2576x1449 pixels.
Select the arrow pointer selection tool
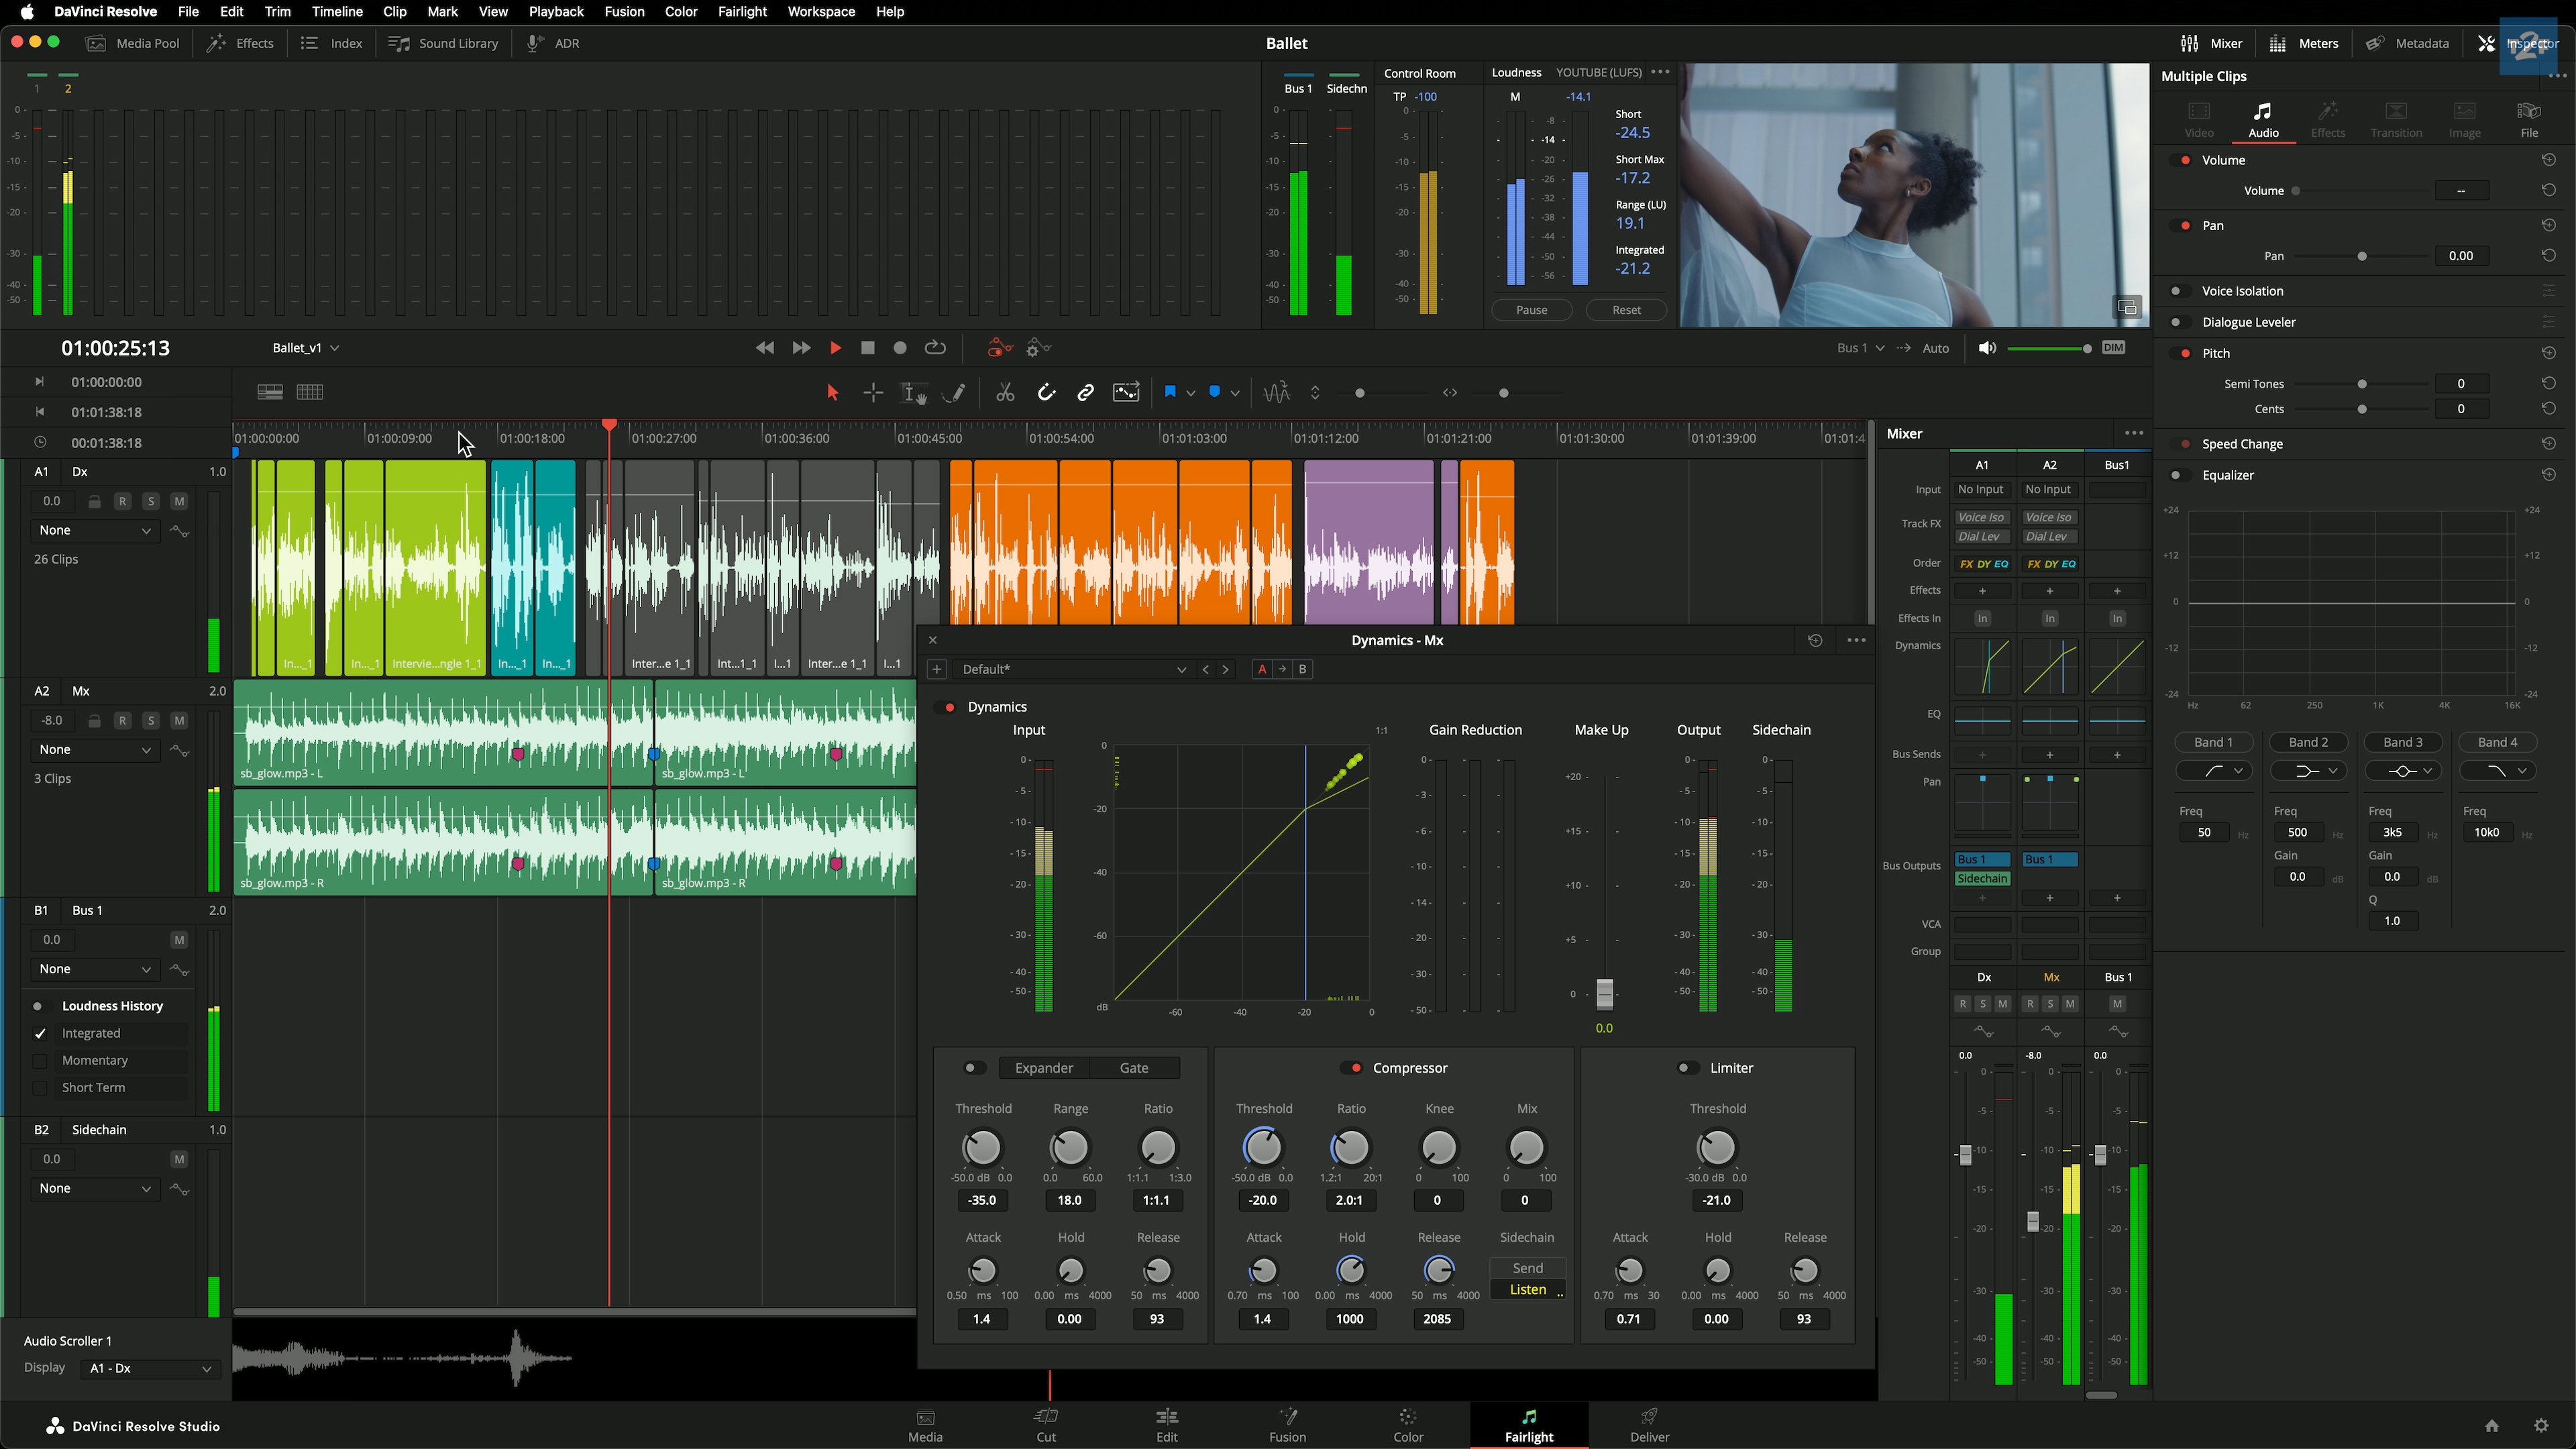tap(832, 393)
